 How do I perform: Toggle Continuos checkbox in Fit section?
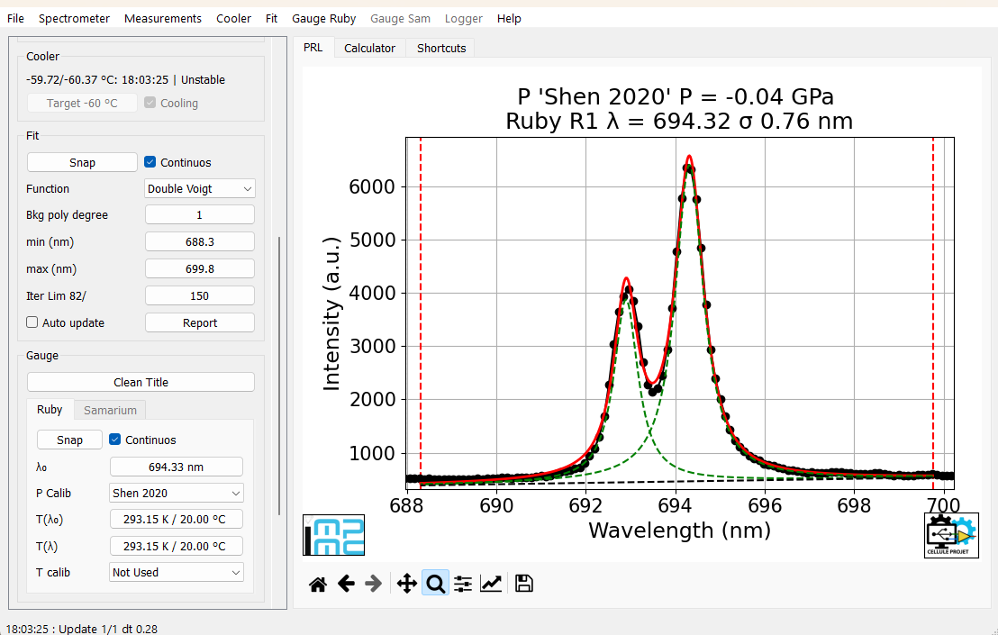150,162
